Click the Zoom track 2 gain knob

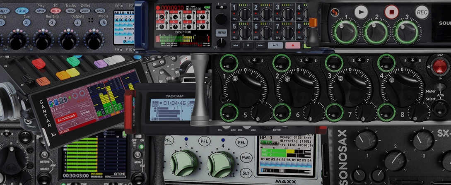coord(266,14)
